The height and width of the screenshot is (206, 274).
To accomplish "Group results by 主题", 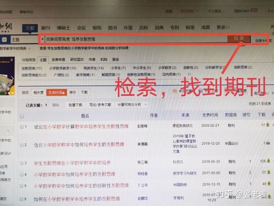I will (x=43, y=60).
